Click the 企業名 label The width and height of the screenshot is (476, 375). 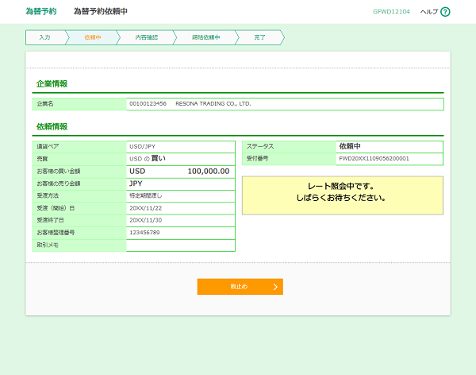pos(45,104)
